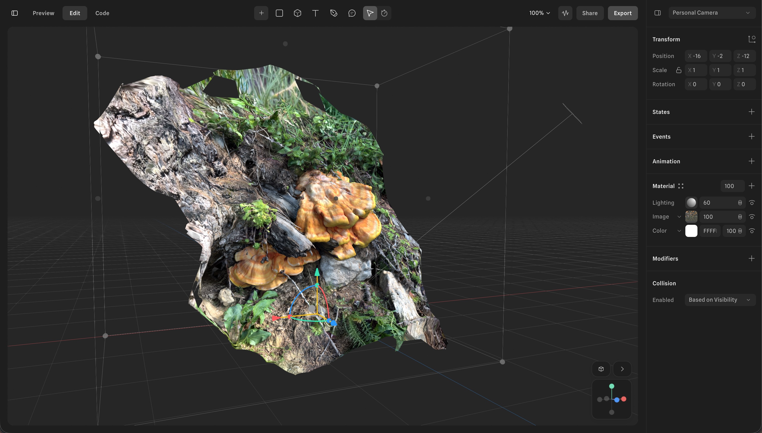Edit the Scale Z field
This screenshot has height=433, width=762.
(x=744, y=70)
